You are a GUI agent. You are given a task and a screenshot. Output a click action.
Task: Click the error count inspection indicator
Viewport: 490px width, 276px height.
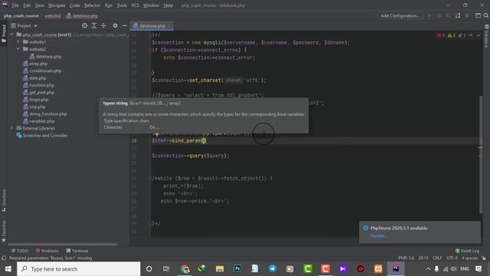point(441,35)
